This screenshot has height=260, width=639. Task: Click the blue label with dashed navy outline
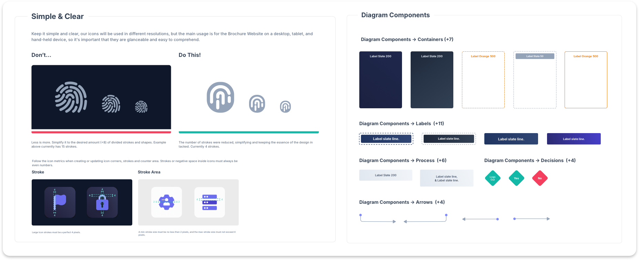[x=386, y=139]
